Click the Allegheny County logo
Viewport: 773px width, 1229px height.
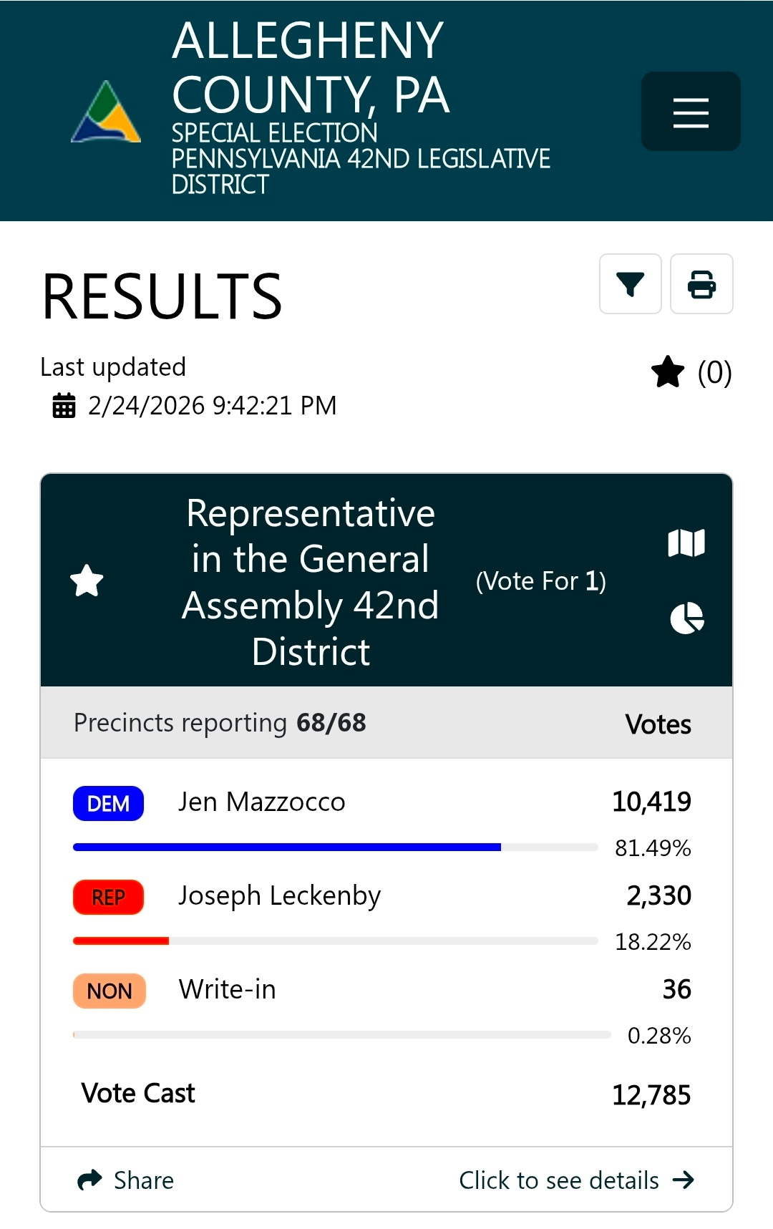coord(106,112)
